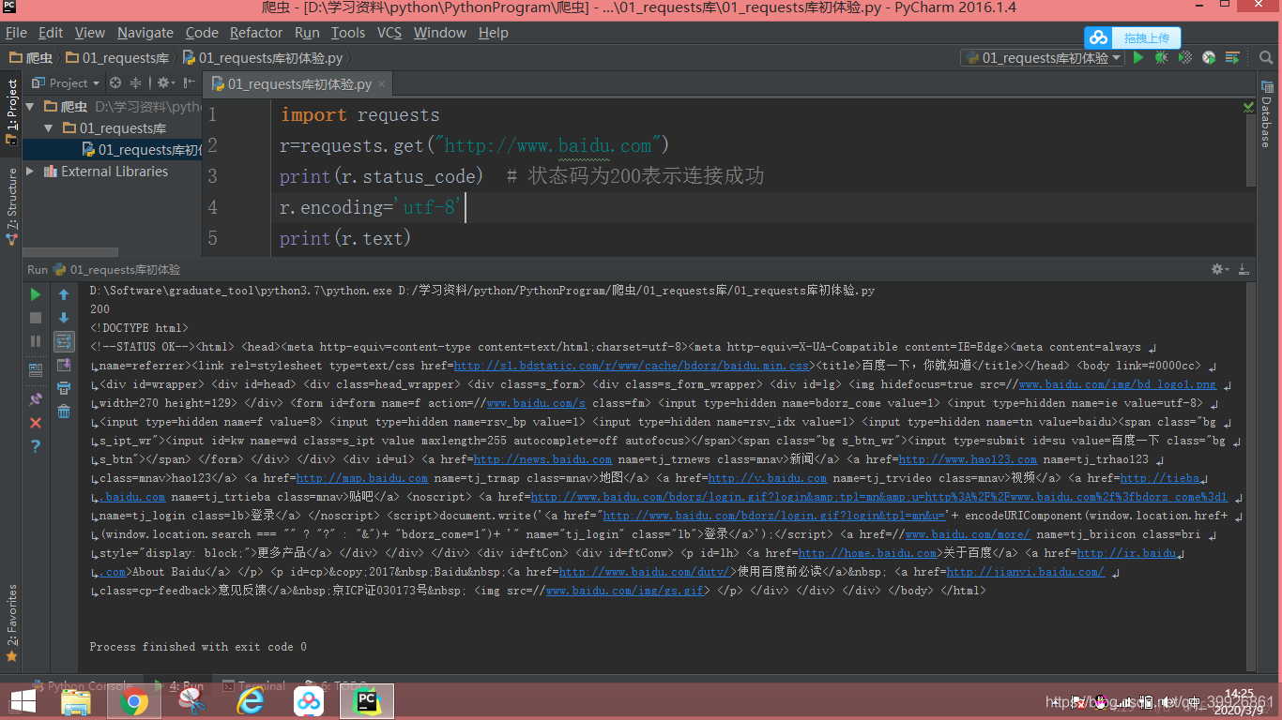Click the Project tree horizontal scrollbar
Screen dimensions: 1282x720
(x=71, y=252)
